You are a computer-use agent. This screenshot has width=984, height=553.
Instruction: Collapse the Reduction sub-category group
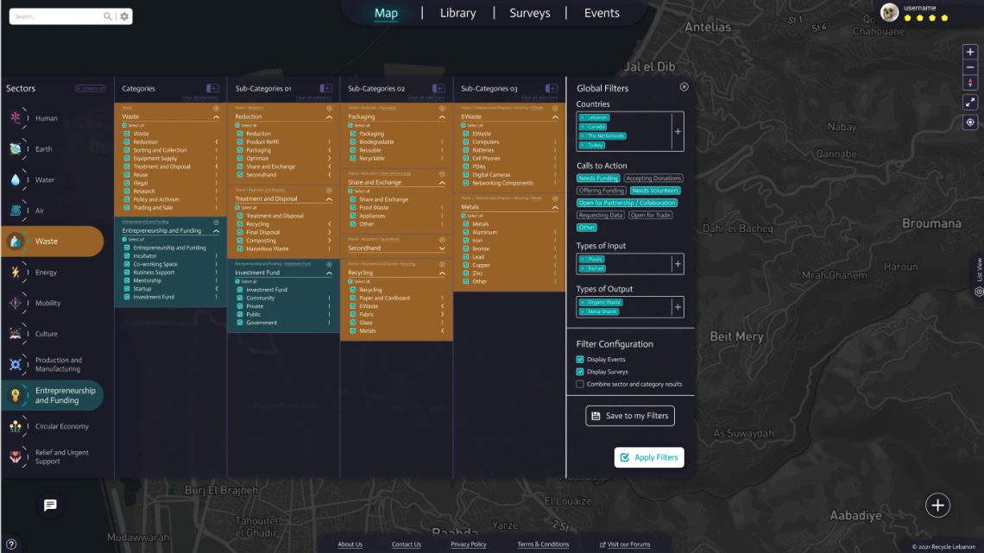329,116
